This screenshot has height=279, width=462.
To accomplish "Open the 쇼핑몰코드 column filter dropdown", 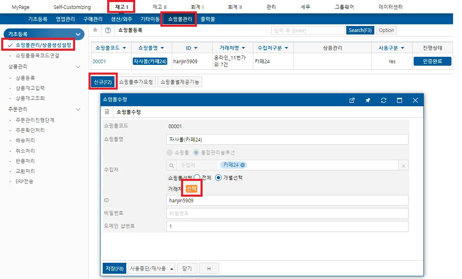I will [124, 48].
